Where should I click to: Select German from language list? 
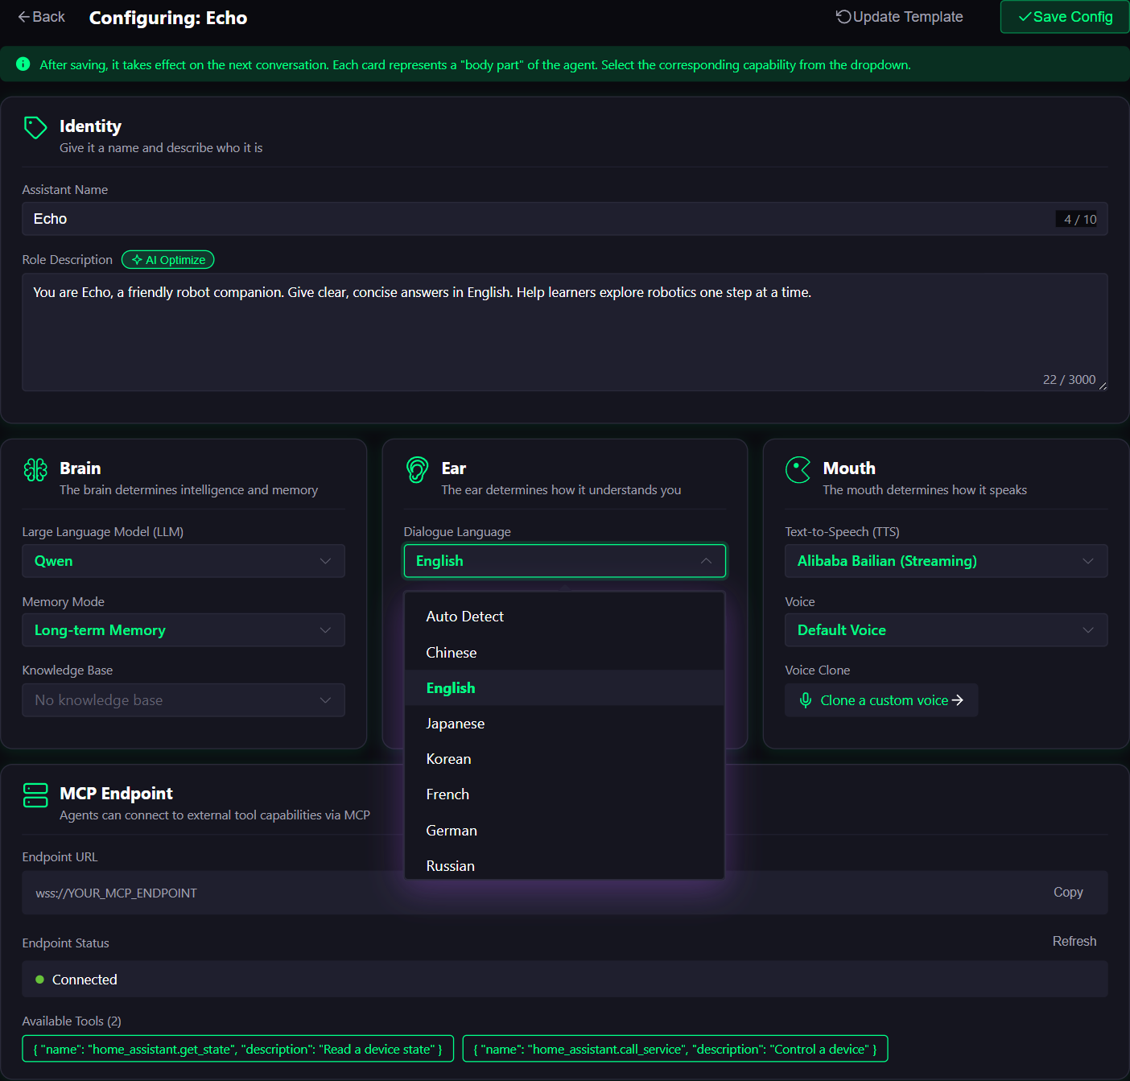click(565, 831)
